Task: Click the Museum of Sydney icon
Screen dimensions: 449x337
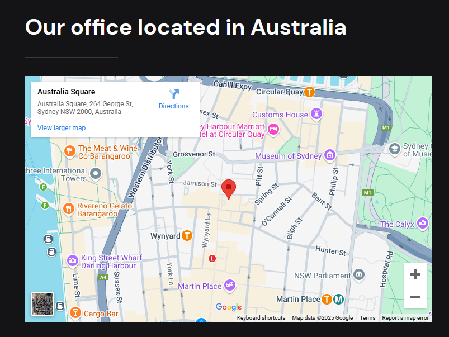Action: (x=330, y=155)
